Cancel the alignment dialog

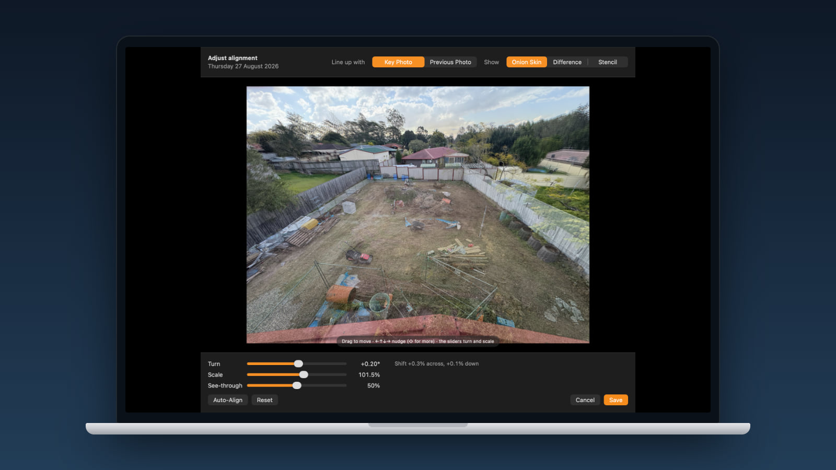585,400
